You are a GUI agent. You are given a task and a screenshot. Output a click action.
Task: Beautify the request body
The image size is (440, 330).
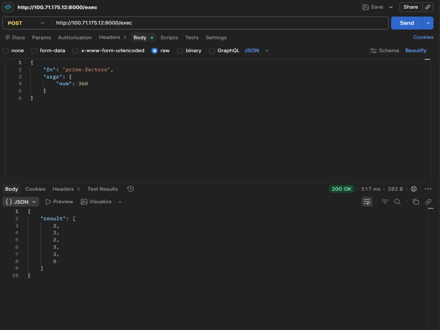(x=416, y=51)
